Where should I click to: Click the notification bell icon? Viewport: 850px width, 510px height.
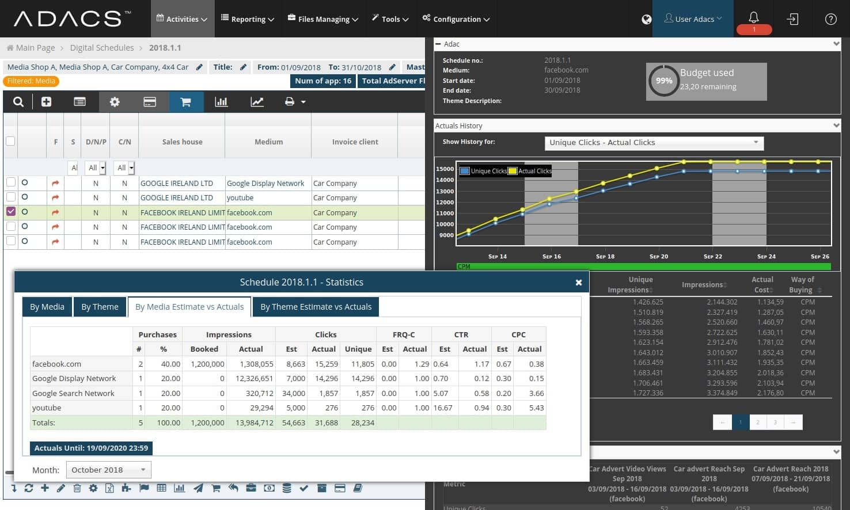pos(753,17)
